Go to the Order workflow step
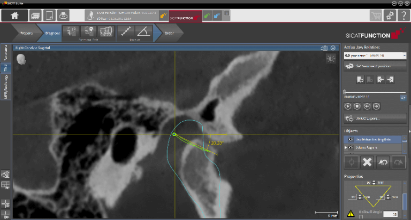Viewport: 411px width, 220px height. [x=169, y=33]
